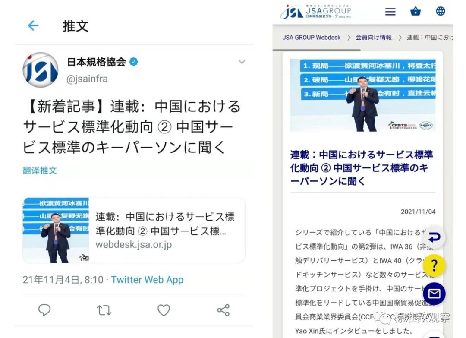Tap the return arrow floating button

pos(434,237)
